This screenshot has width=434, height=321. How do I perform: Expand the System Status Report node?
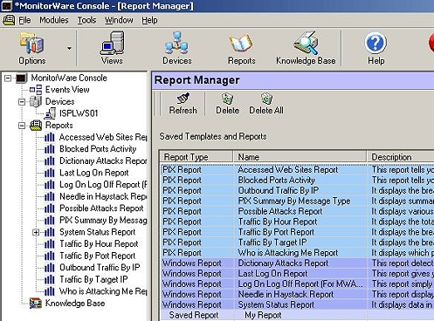36,232
